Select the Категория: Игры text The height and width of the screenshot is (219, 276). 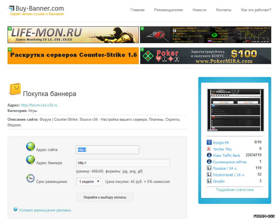[x=22, y=111]
